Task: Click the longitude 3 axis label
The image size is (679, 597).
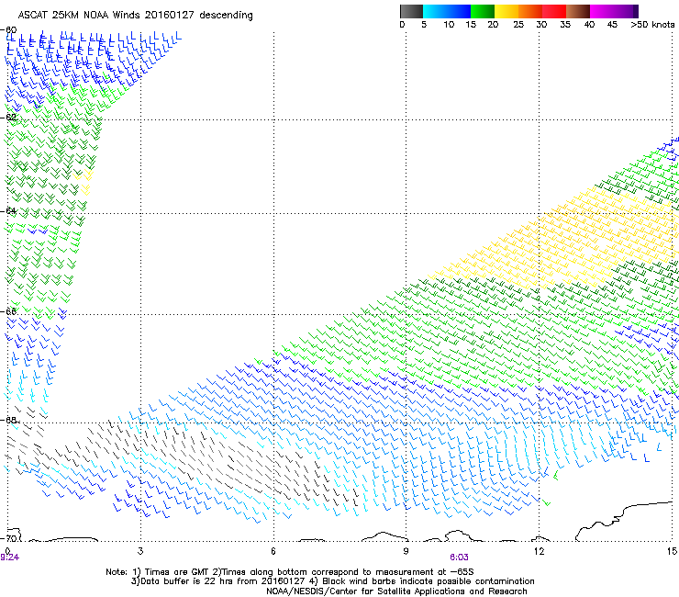Action: pyautogui.click(x=140, y=551)
